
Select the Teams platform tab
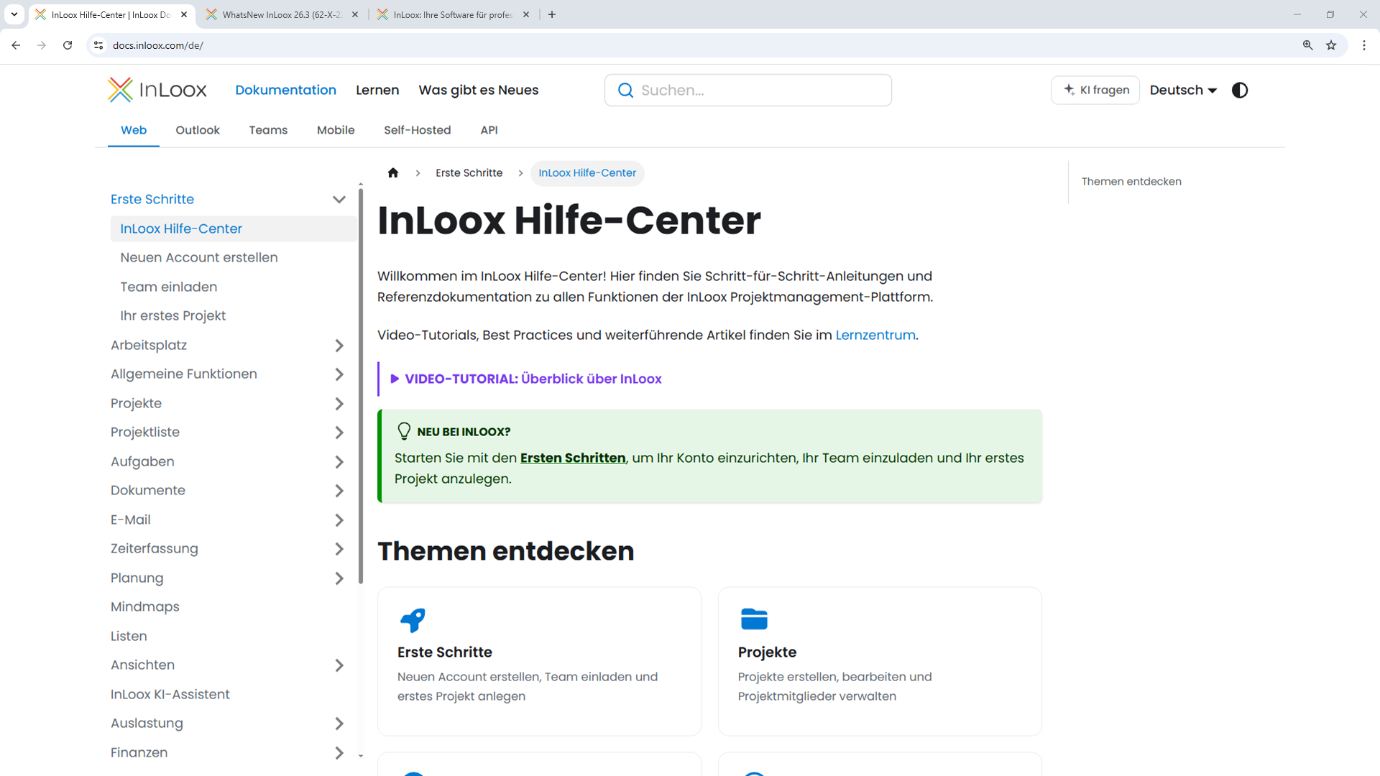coord(268,130)
